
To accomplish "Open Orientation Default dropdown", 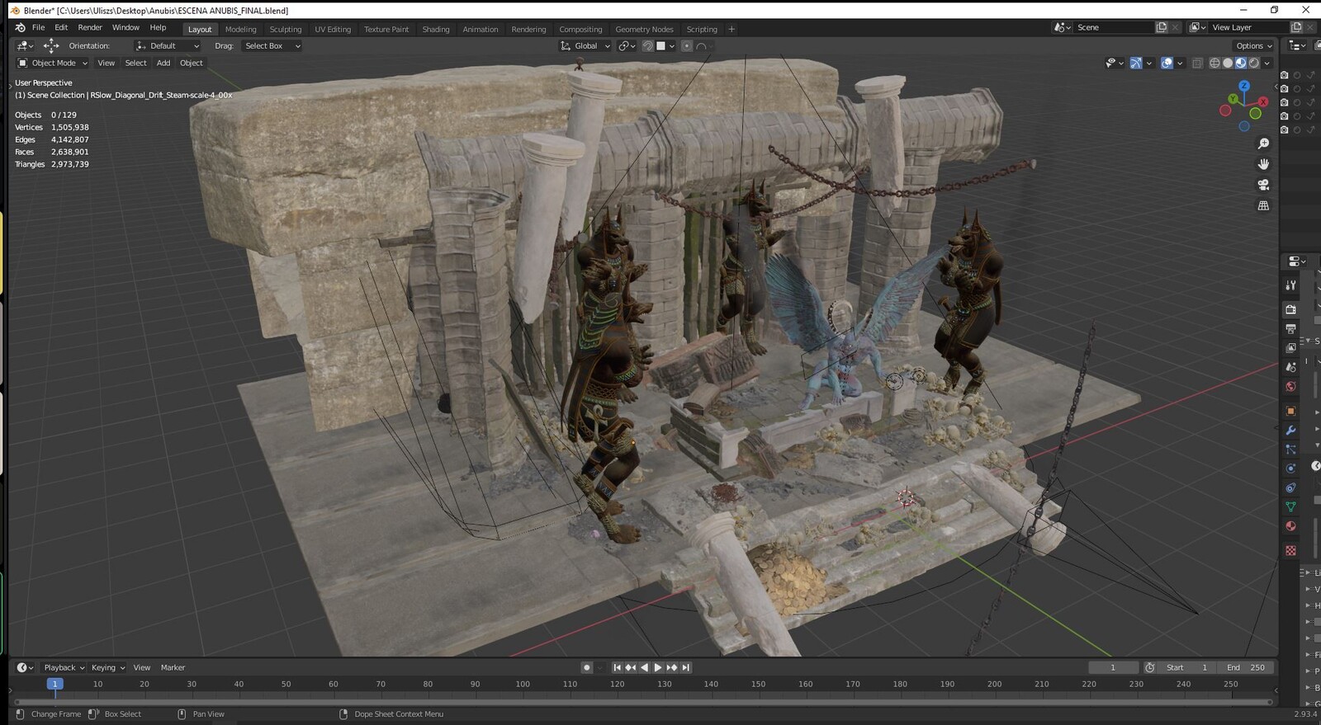I will [x=168, y=46].
